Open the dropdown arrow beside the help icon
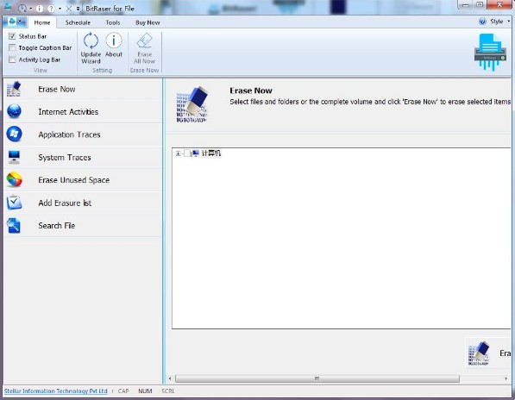The height and width of the screenshot is (400, 515). point(60,9)
